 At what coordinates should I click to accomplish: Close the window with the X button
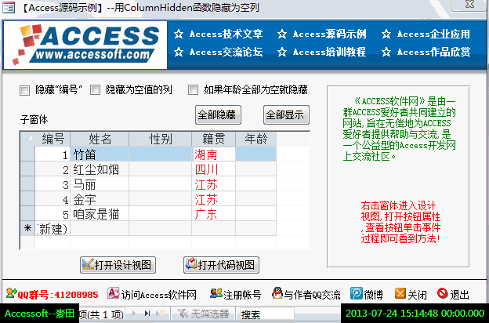pyautogui.click(x=469, y=5)
